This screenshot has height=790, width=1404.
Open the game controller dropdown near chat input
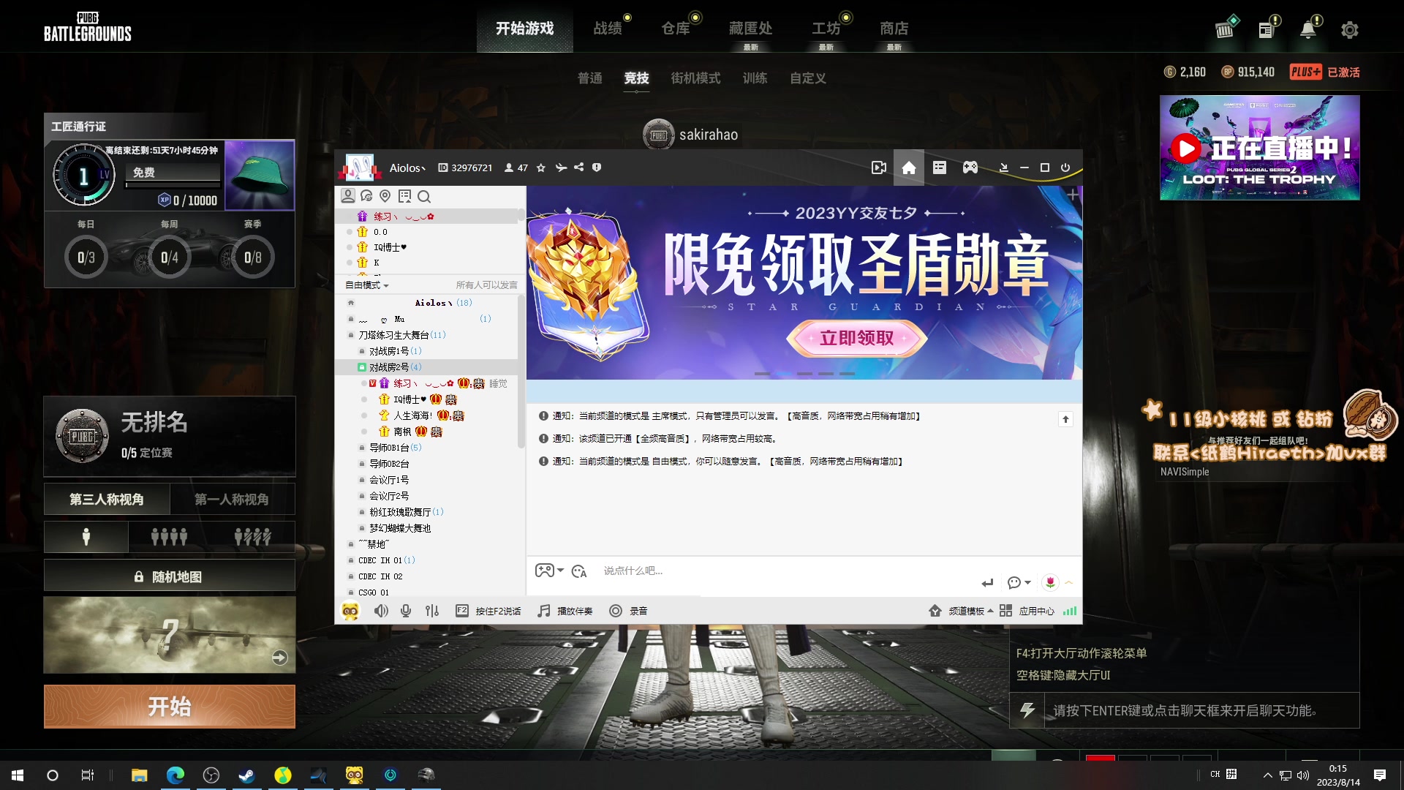547,571
